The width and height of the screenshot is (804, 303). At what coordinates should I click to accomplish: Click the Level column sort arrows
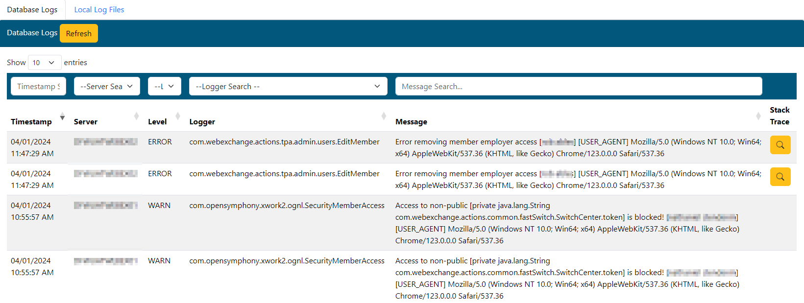(178, 117)
